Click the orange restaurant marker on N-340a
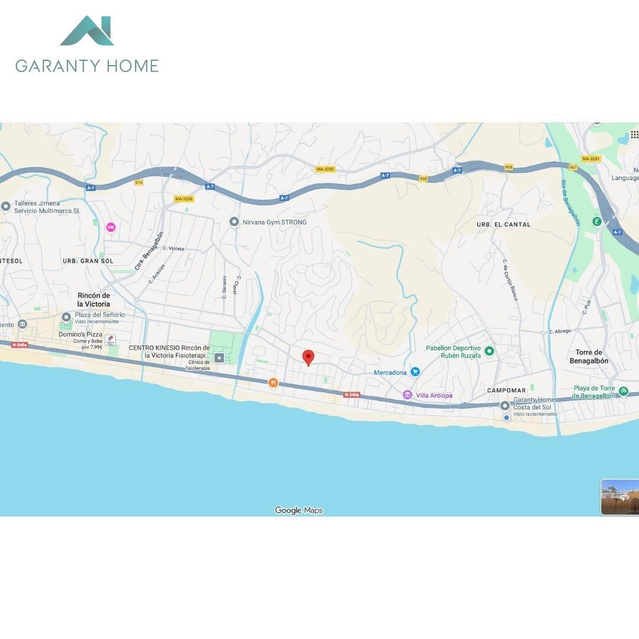The image size is (639, 639). (273, 383)
